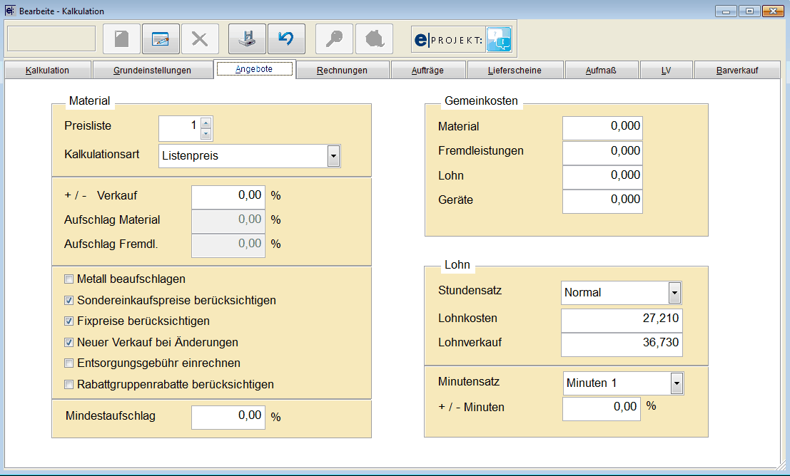Save using the floppy disk icon
This screenshot has height=476, width=790.
(247, 39)
